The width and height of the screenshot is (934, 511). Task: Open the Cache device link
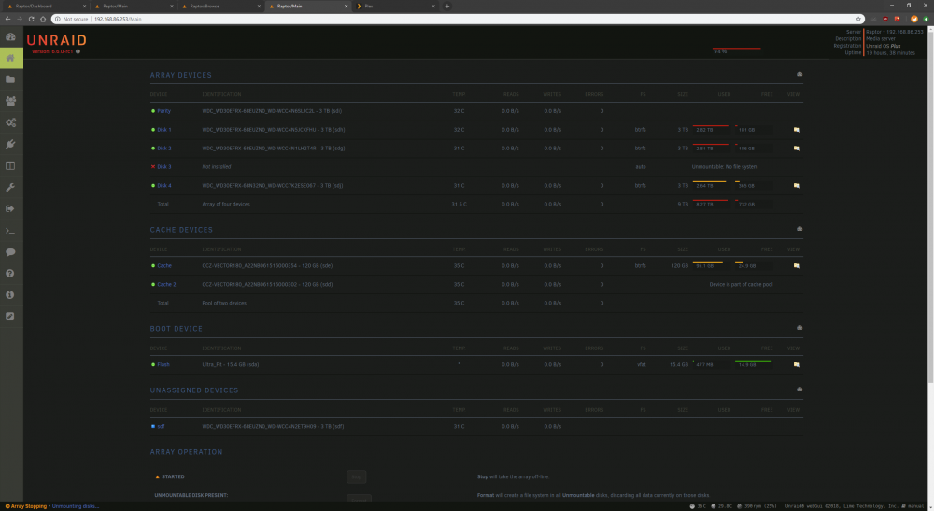tap(164, 265)
